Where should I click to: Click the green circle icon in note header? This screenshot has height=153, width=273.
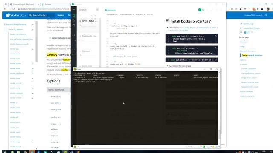200,10
